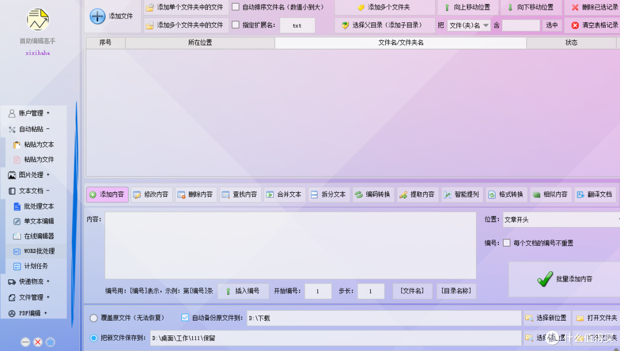The height and width of the screenshot is (351, 620).
Task: Select 把新文件保存到 radio button
Action: (94, 338)
